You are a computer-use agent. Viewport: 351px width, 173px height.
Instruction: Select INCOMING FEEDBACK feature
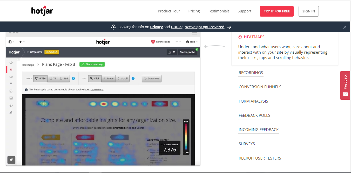click(x=259, y=130)
